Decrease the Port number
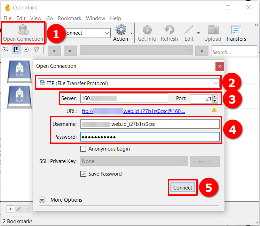 click(214, 101)
